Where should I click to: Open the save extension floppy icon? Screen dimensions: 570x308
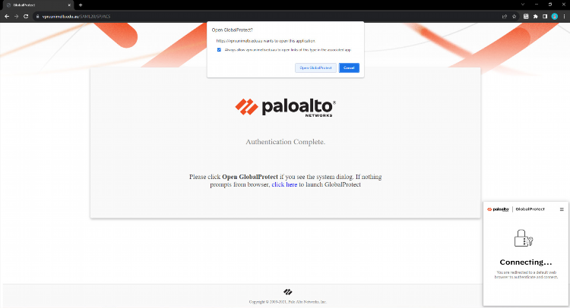[526, 17]
